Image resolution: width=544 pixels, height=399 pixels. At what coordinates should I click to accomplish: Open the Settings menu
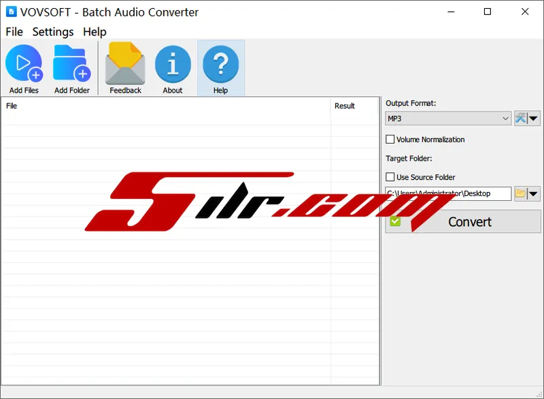point(53,32)
